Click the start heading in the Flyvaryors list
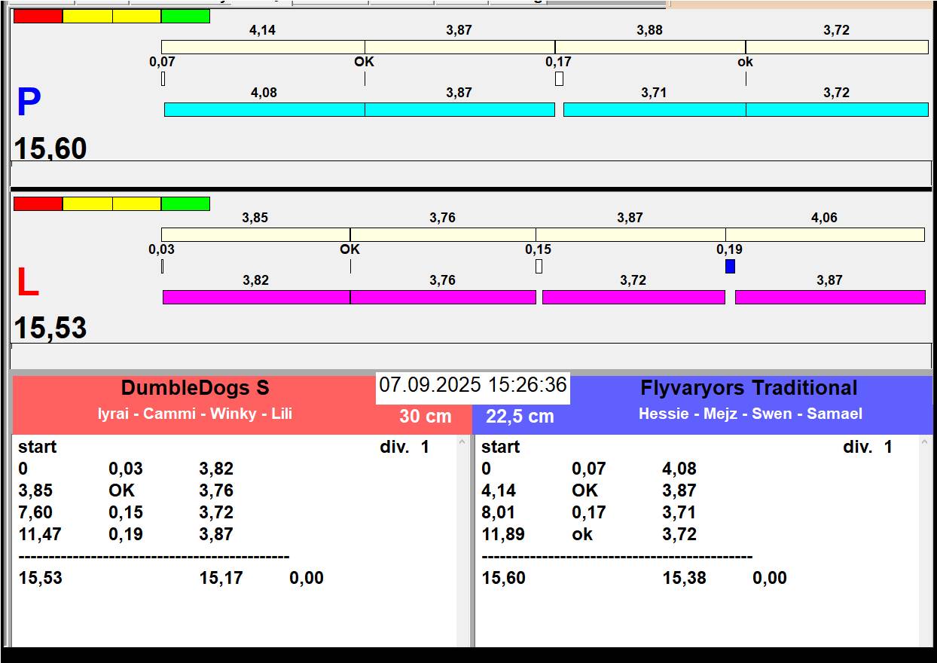The image size is (937, 663). coord(501,447)
